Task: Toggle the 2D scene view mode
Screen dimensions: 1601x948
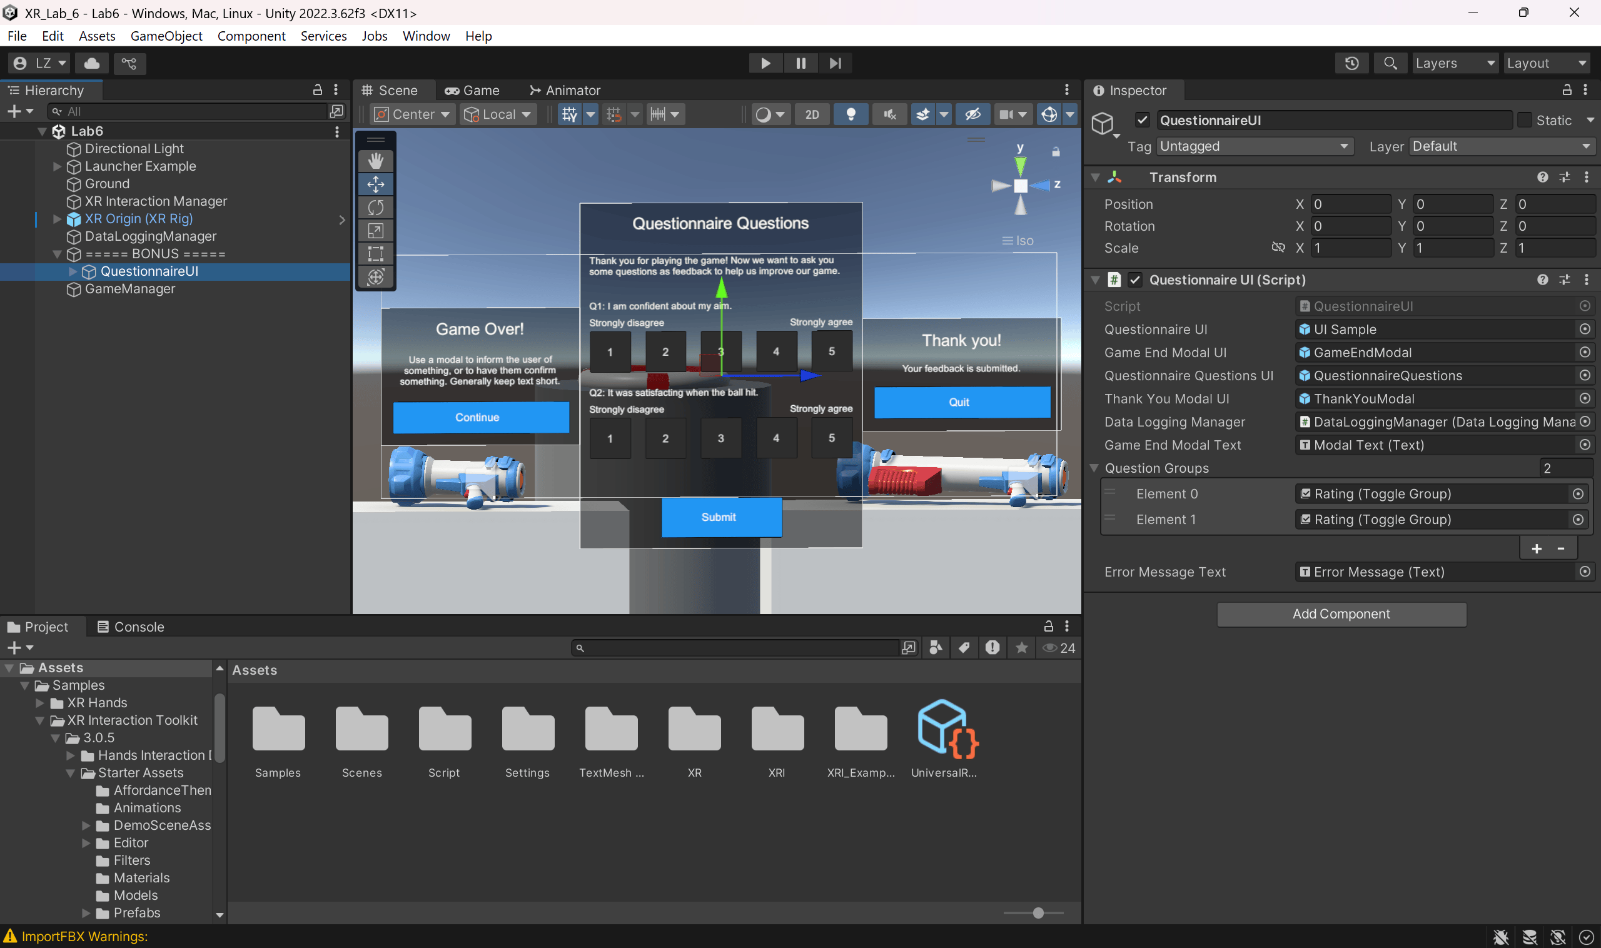Action: [811, 114]
